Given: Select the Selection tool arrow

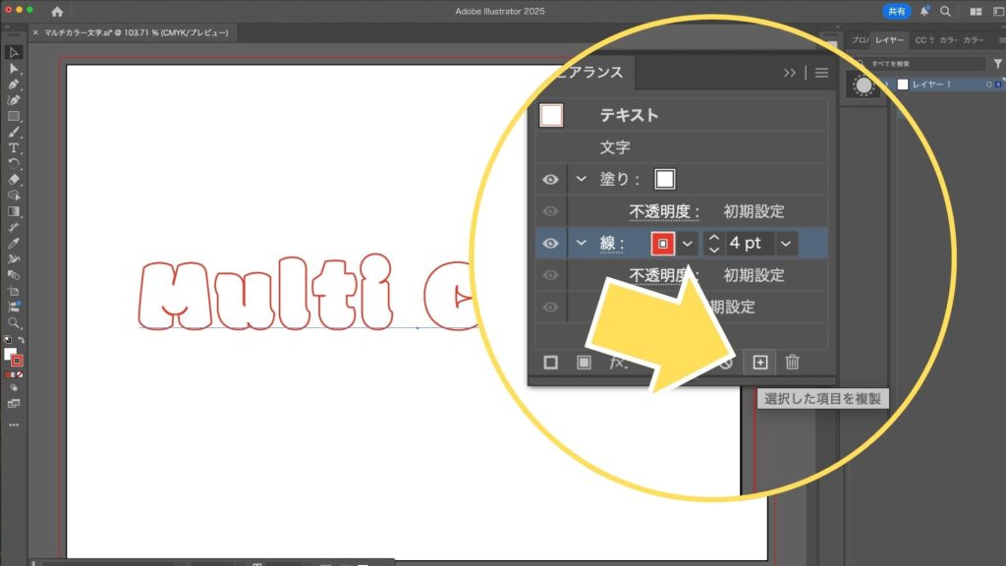Looking at the screenshot, I should tap(14, 52).
